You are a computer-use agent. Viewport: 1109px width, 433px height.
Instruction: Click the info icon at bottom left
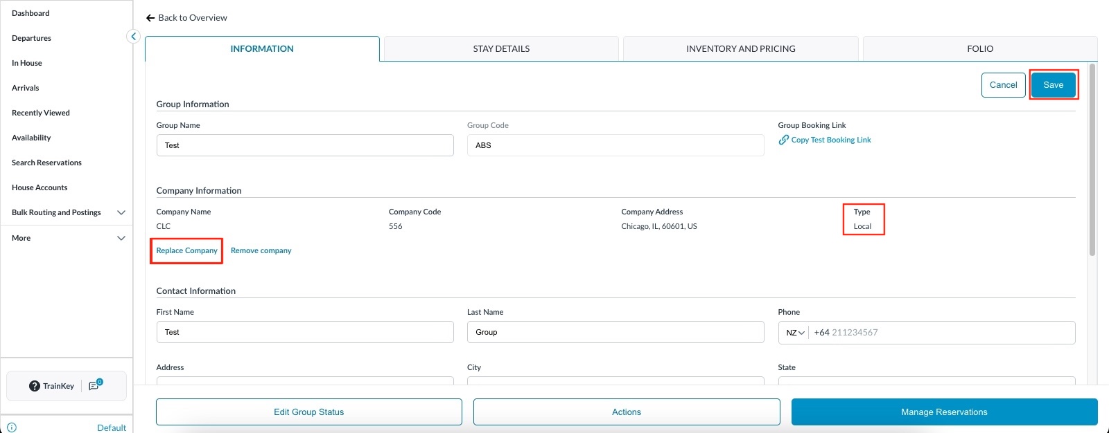(x=12, y=427)
